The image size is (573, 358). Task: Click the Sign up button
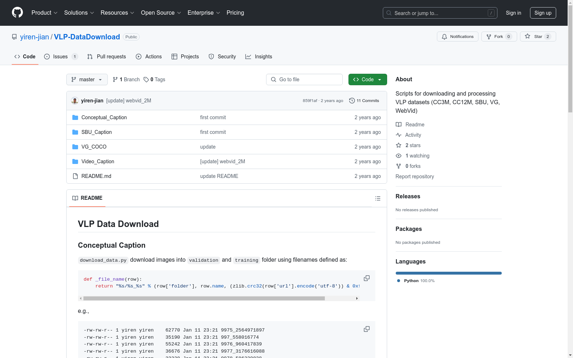point(543,13)
